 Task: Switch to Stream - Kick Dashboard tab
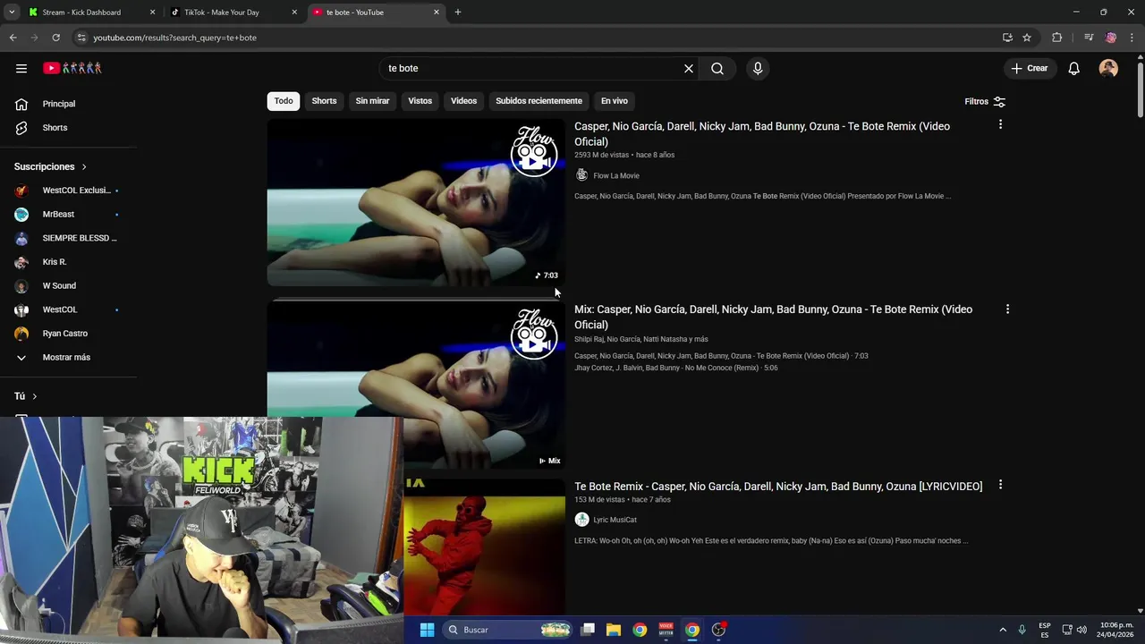coord(91,13)
